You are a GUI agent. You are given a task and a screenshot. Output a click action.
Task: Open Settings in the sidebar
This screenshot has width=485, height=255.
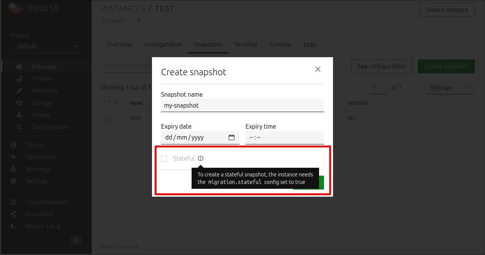point(36,181)
